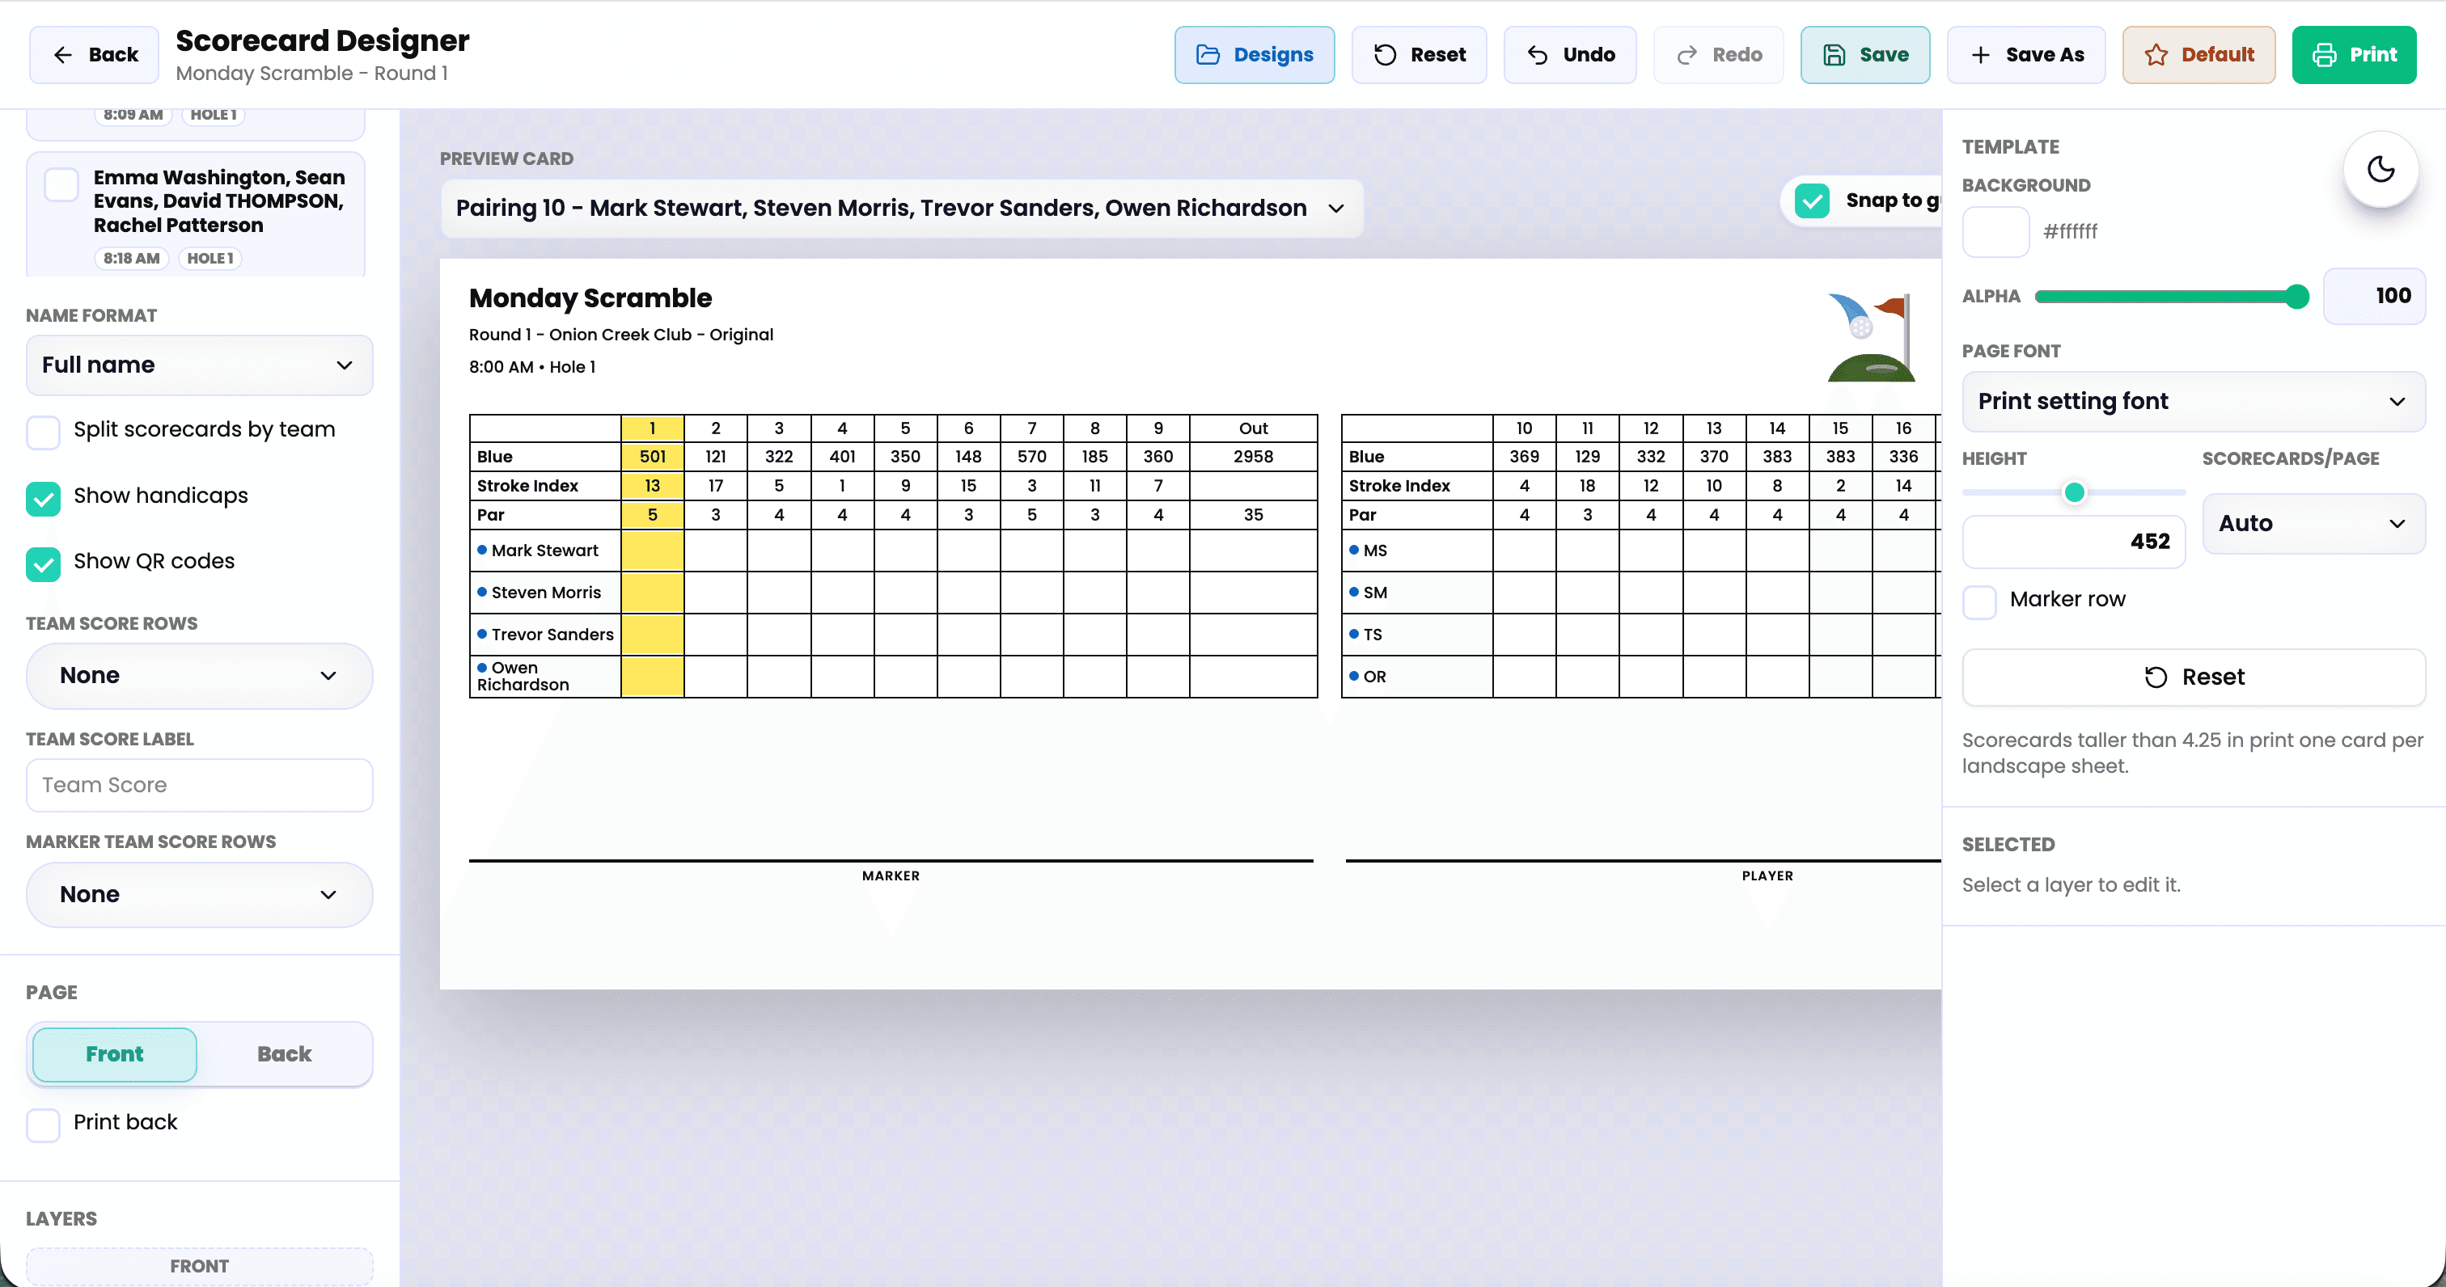This screenshot has height=1287, width=2446.
Task: Disable Show handicaps checkbox
Action: (43, 498)
